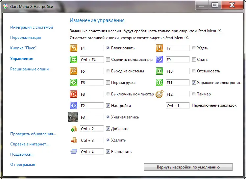
Task: Toggle the Учетная запись checkbox
Action: [108, 117]
